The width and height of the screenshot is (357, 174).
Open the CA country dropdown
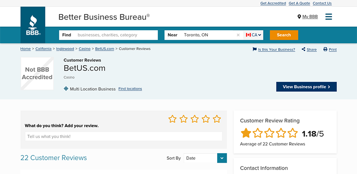254,35
